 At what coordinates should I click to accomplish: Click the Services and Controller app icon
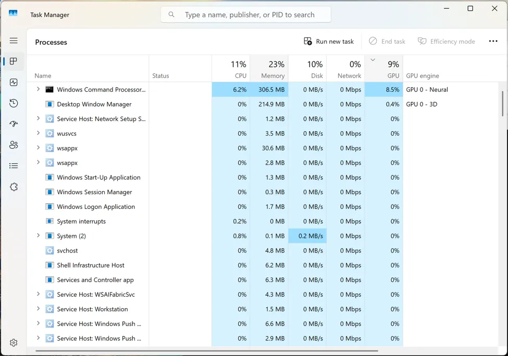pyautogui.click(x=49, y=280)
